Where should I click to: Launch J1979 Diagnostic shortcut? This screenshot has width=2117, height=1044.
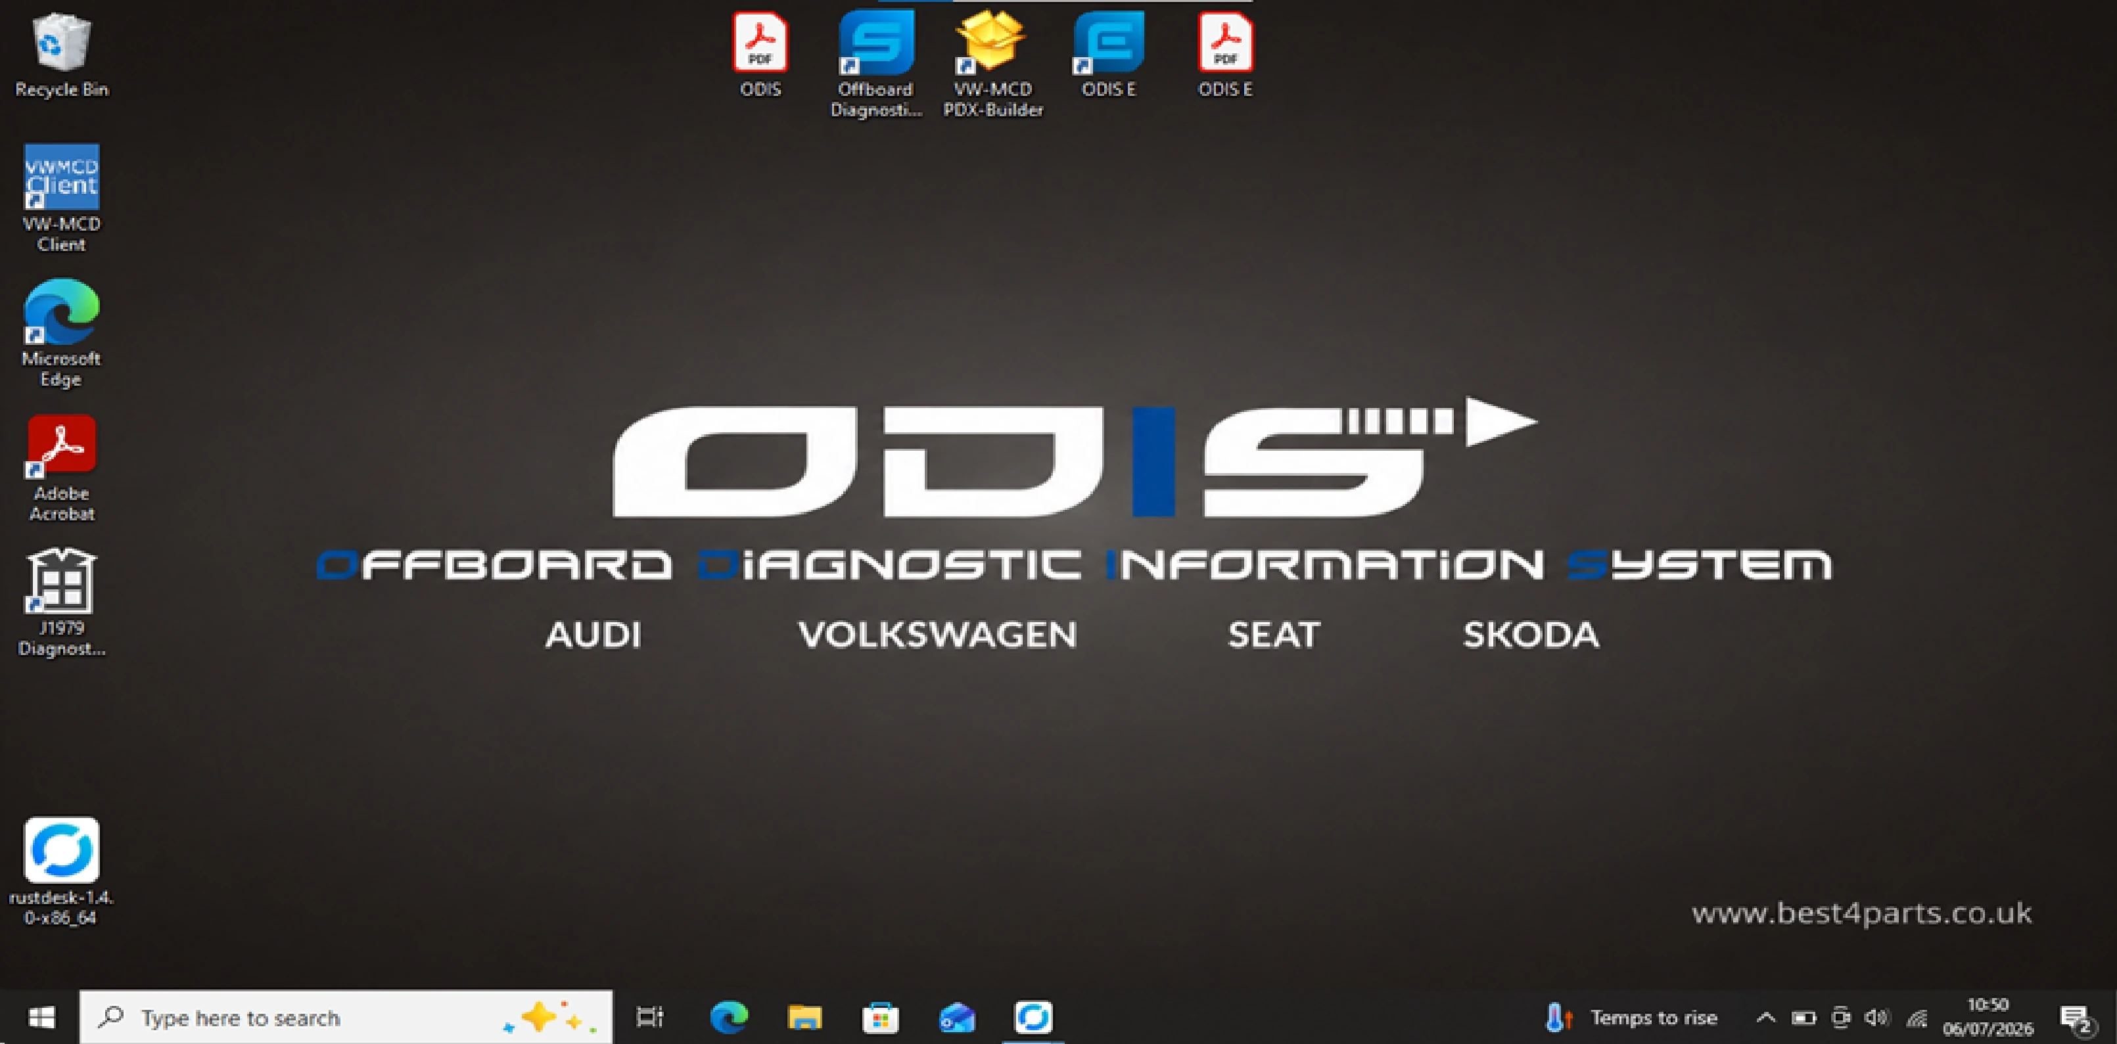62,602
